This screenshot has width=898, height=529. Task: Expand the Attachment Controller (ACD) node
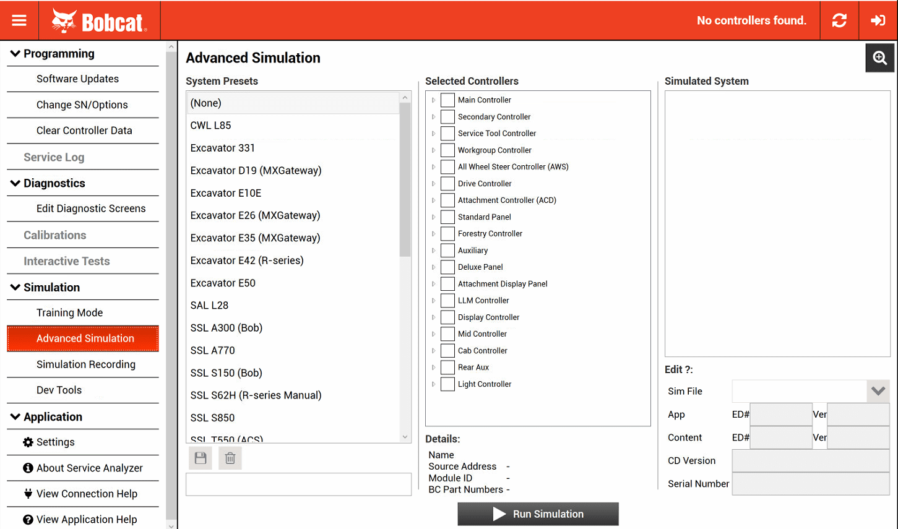click(x=433, y=200)
